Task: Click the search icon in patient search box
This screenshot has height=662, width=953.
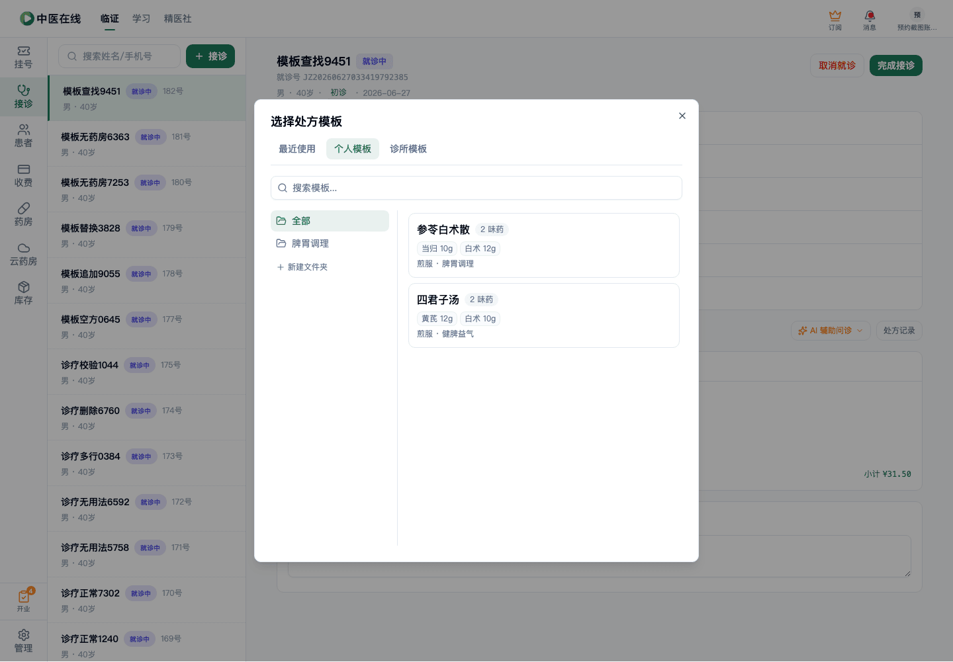Action: [72, 56]
